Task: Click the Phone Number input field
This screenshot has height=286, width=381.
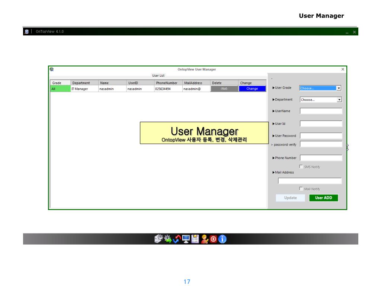Action: pyautogui.click(x=321, y=158)
